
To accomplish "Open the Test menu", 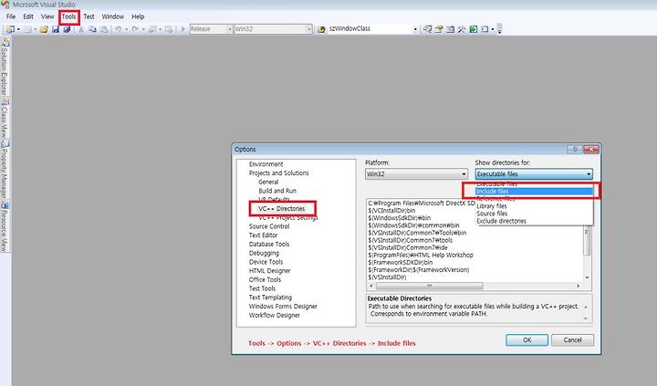I will tap(89, 16).
